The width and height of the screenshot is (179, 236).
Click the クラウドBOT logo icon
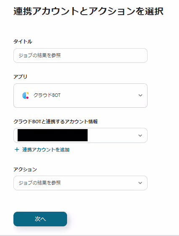25,96
